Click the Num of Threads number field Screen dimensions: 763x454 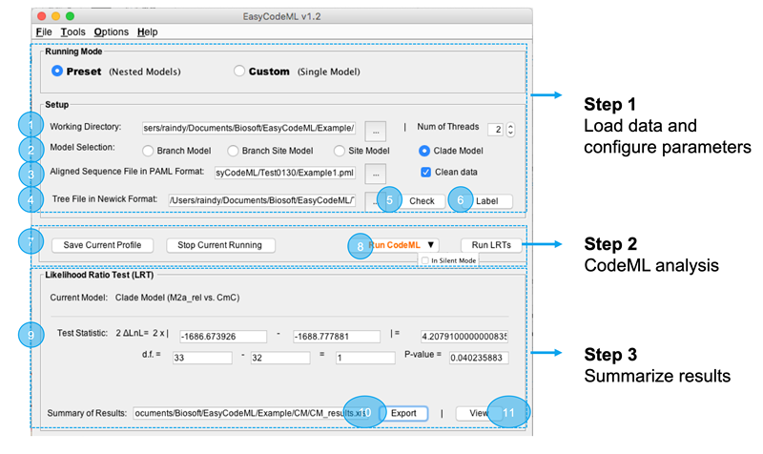pyautogui.click(x=495, y=130)
